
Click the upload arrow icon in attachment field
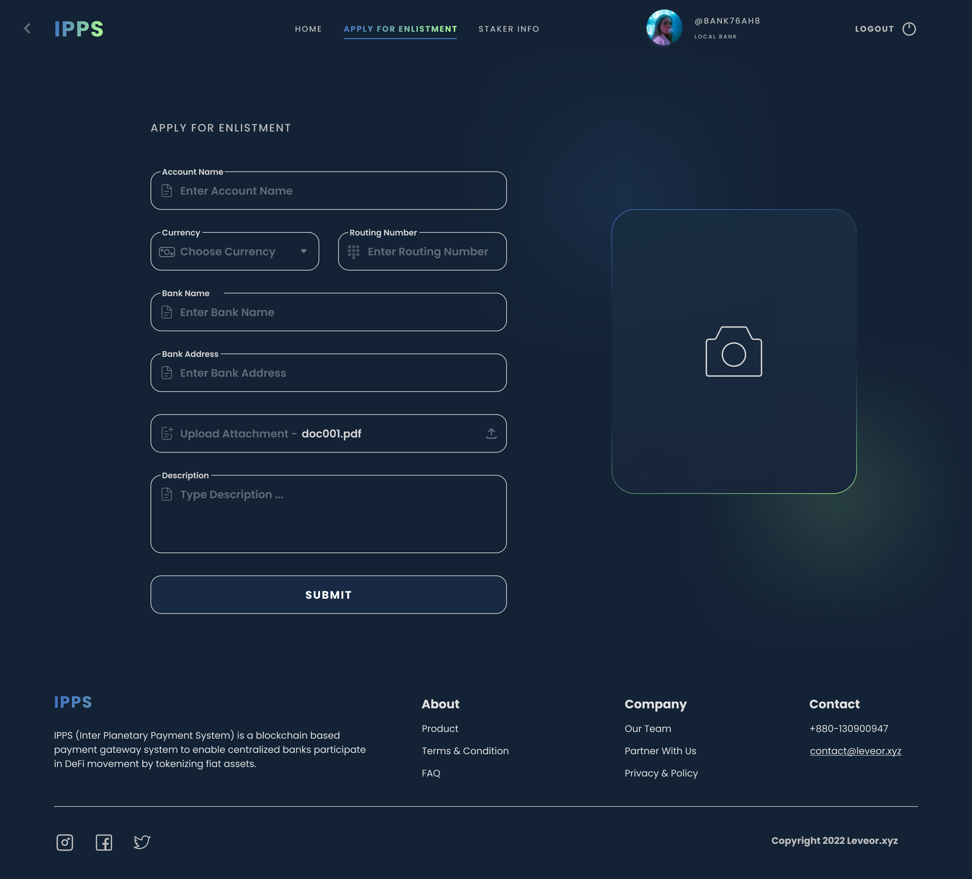tap(491, 433)
